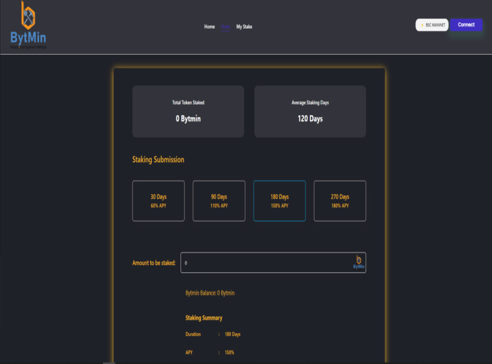This screenshot has width=492, height=364.
Task: Click the BSC coin icon on network button
Action: coord(422,25)
